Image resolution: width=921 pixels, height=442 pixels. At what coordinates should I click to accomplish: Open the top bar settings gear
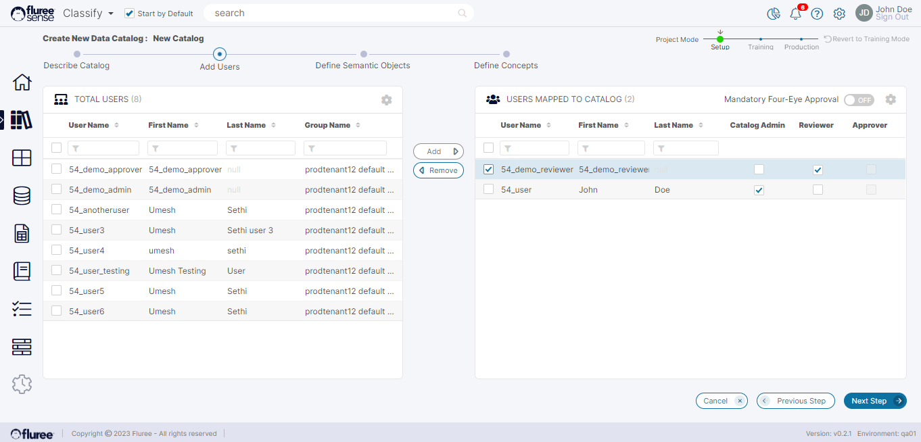pos(839,14)
